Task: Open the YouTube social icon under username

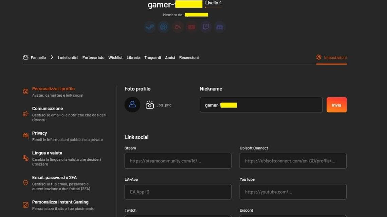Action: pyautogui.click(x=191, y=27)
